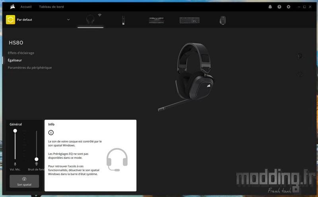
Task: Select the keyboard device icon
Action: tap(190, 20)
